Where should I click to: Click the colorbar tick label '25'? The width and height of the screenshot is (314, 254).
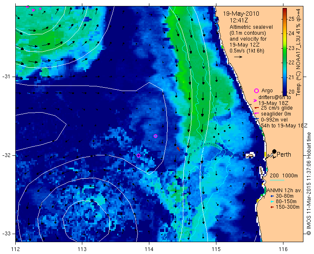pyautogui.click(x=292, y=19)
